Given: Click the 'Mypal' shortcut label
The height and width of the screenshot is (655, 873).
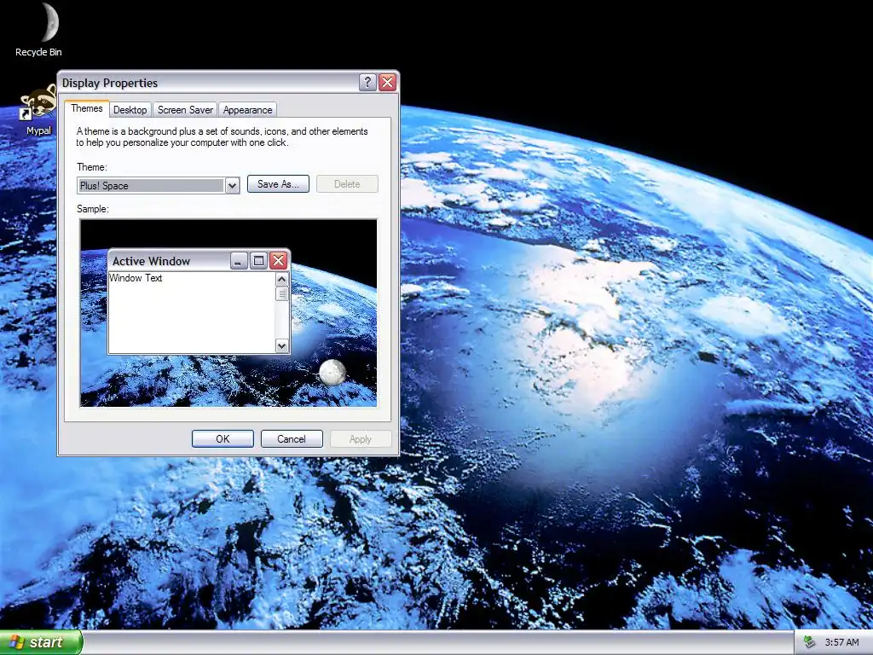Looking at the screenshot, I should (38, 130).
